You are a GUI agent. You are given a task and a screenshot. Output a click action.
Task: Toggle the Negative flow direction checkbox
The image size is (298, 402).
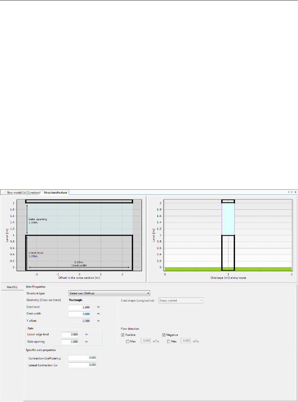164,335
